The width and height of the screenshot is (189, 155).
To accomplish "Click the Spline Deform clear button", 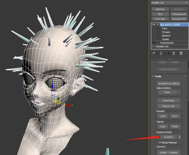I will (x=179, y=92).
